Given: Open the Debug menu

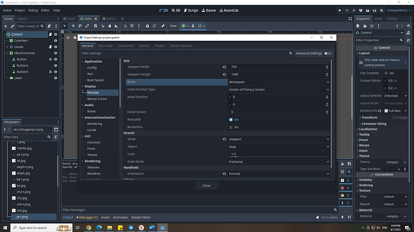Looking at the screenshot, I should [x=33, y=11].
